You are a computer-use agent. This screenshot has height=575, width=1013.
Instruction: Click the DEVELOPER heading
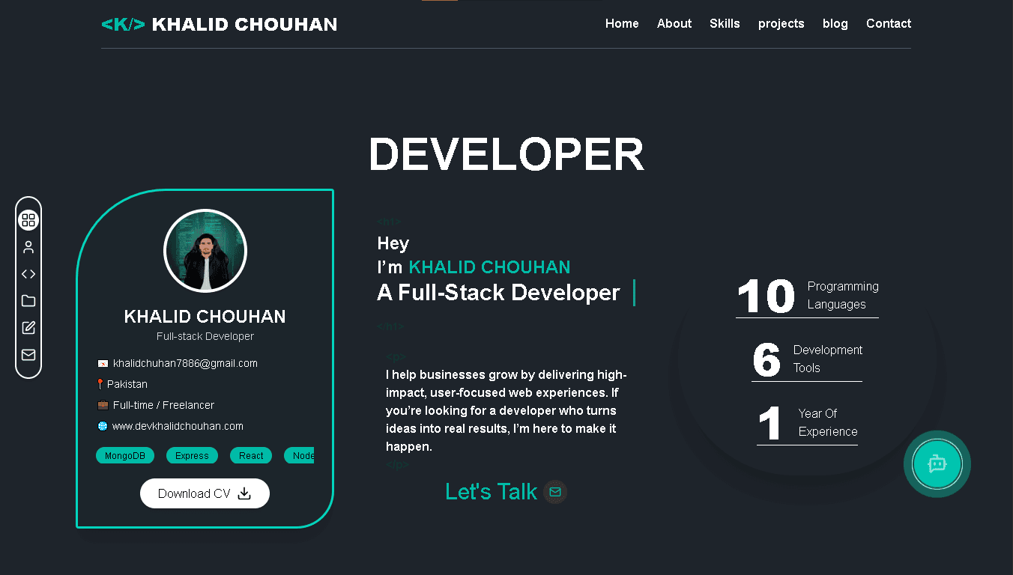pos(506,155)
